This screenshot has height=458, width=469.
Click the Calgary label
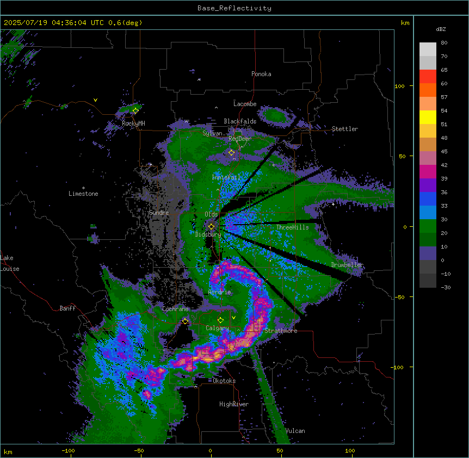pyautogui.click(x=218, y=328)
